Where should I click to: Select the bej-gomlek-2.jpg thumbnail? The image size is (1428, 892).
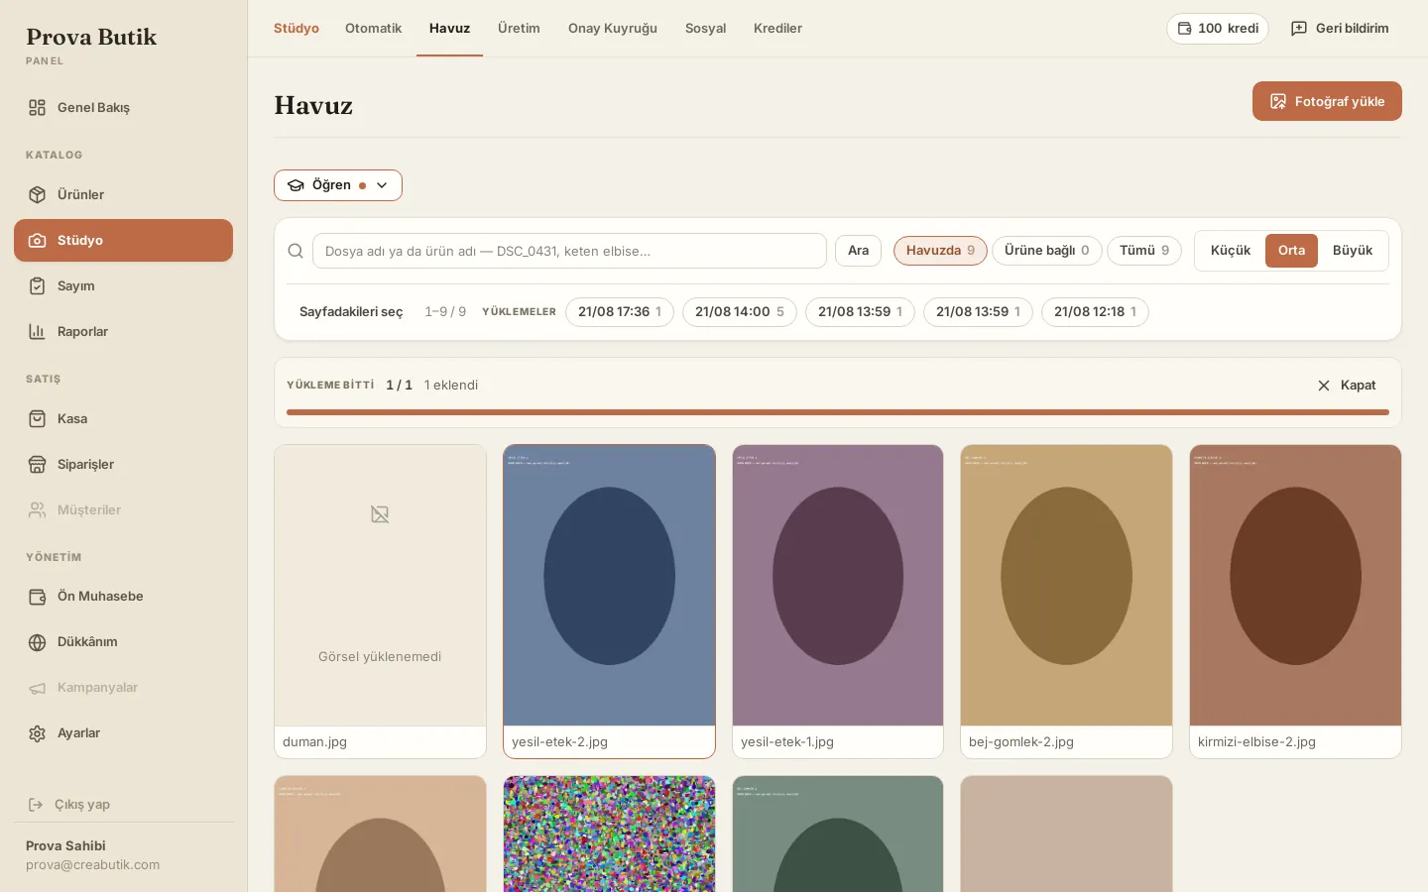(1066, 601)
